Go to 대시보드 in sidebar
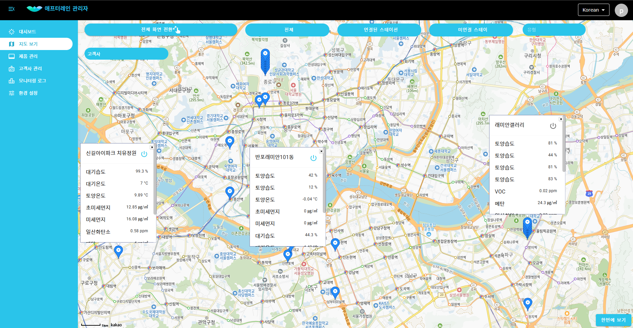The width and height of the screenshot is (633, 328). coord(36,32)
